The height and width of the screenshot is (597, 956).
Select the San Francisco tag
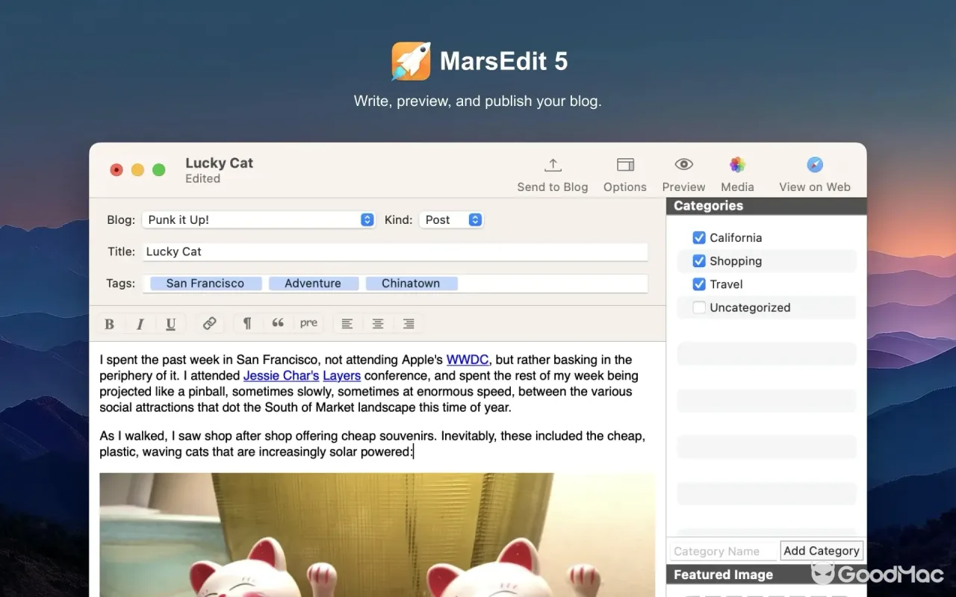click(205, 284)
